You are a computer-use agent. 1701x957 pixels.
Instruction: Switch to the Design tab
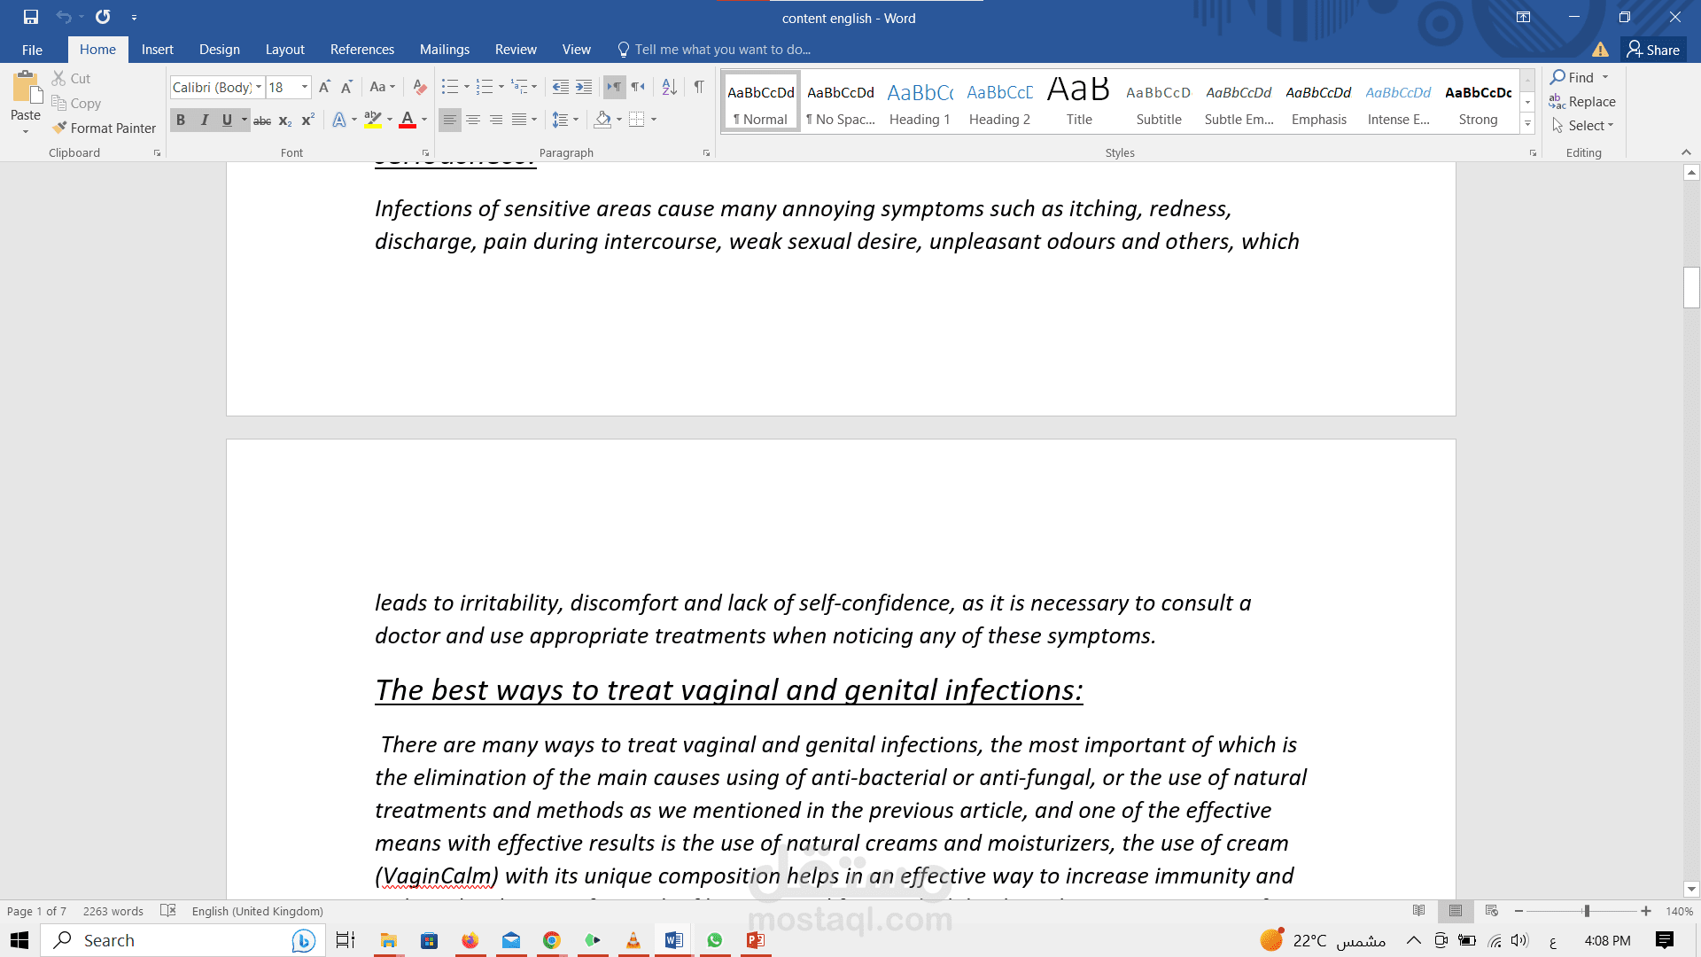coord(220,50)
